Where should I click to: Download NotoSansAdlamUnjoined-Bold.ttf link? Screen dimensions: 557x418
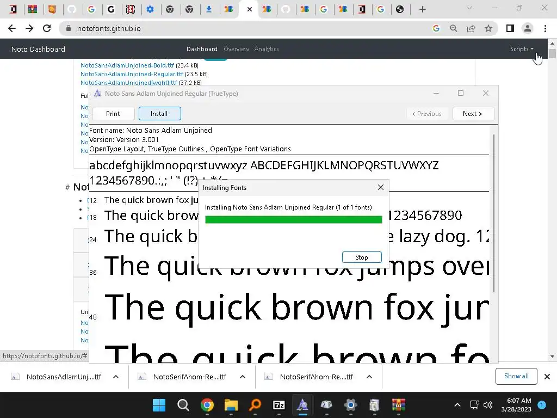click(x=127, y=65)
